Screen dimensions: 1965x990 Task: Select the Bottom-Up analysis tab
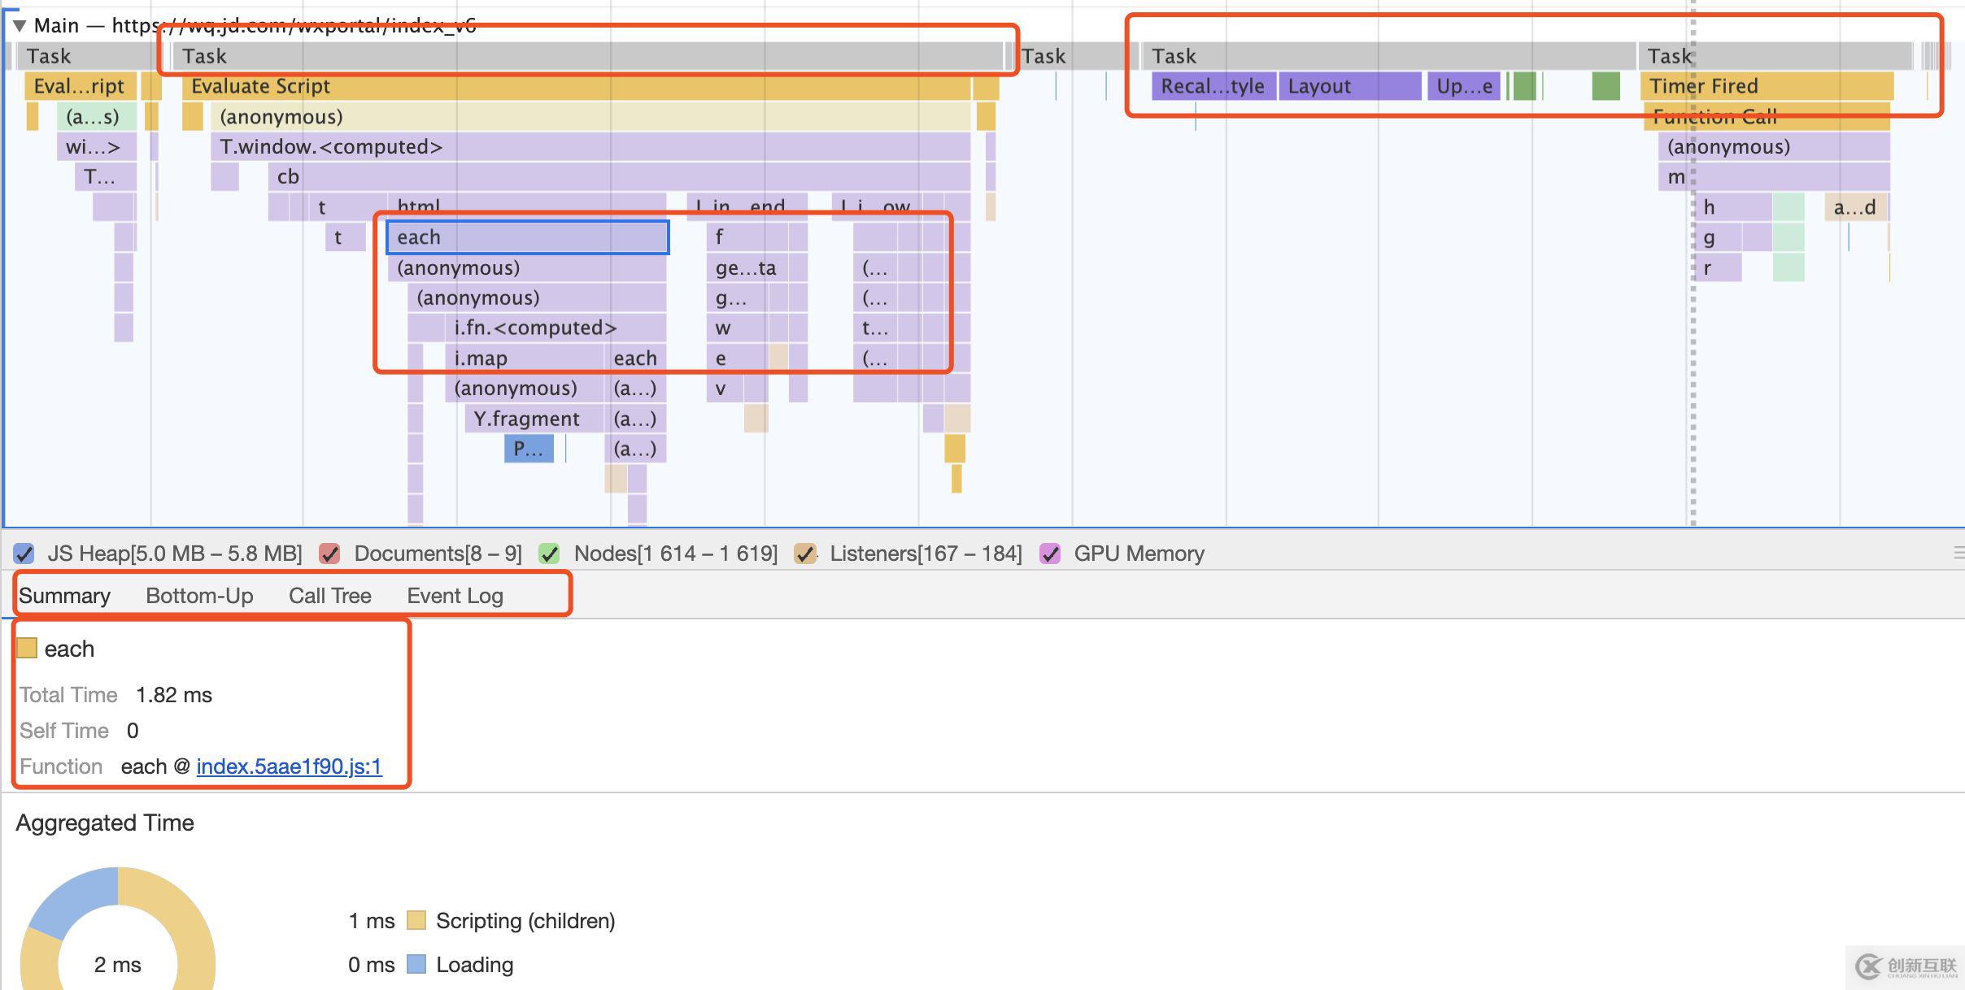point(199,595)
